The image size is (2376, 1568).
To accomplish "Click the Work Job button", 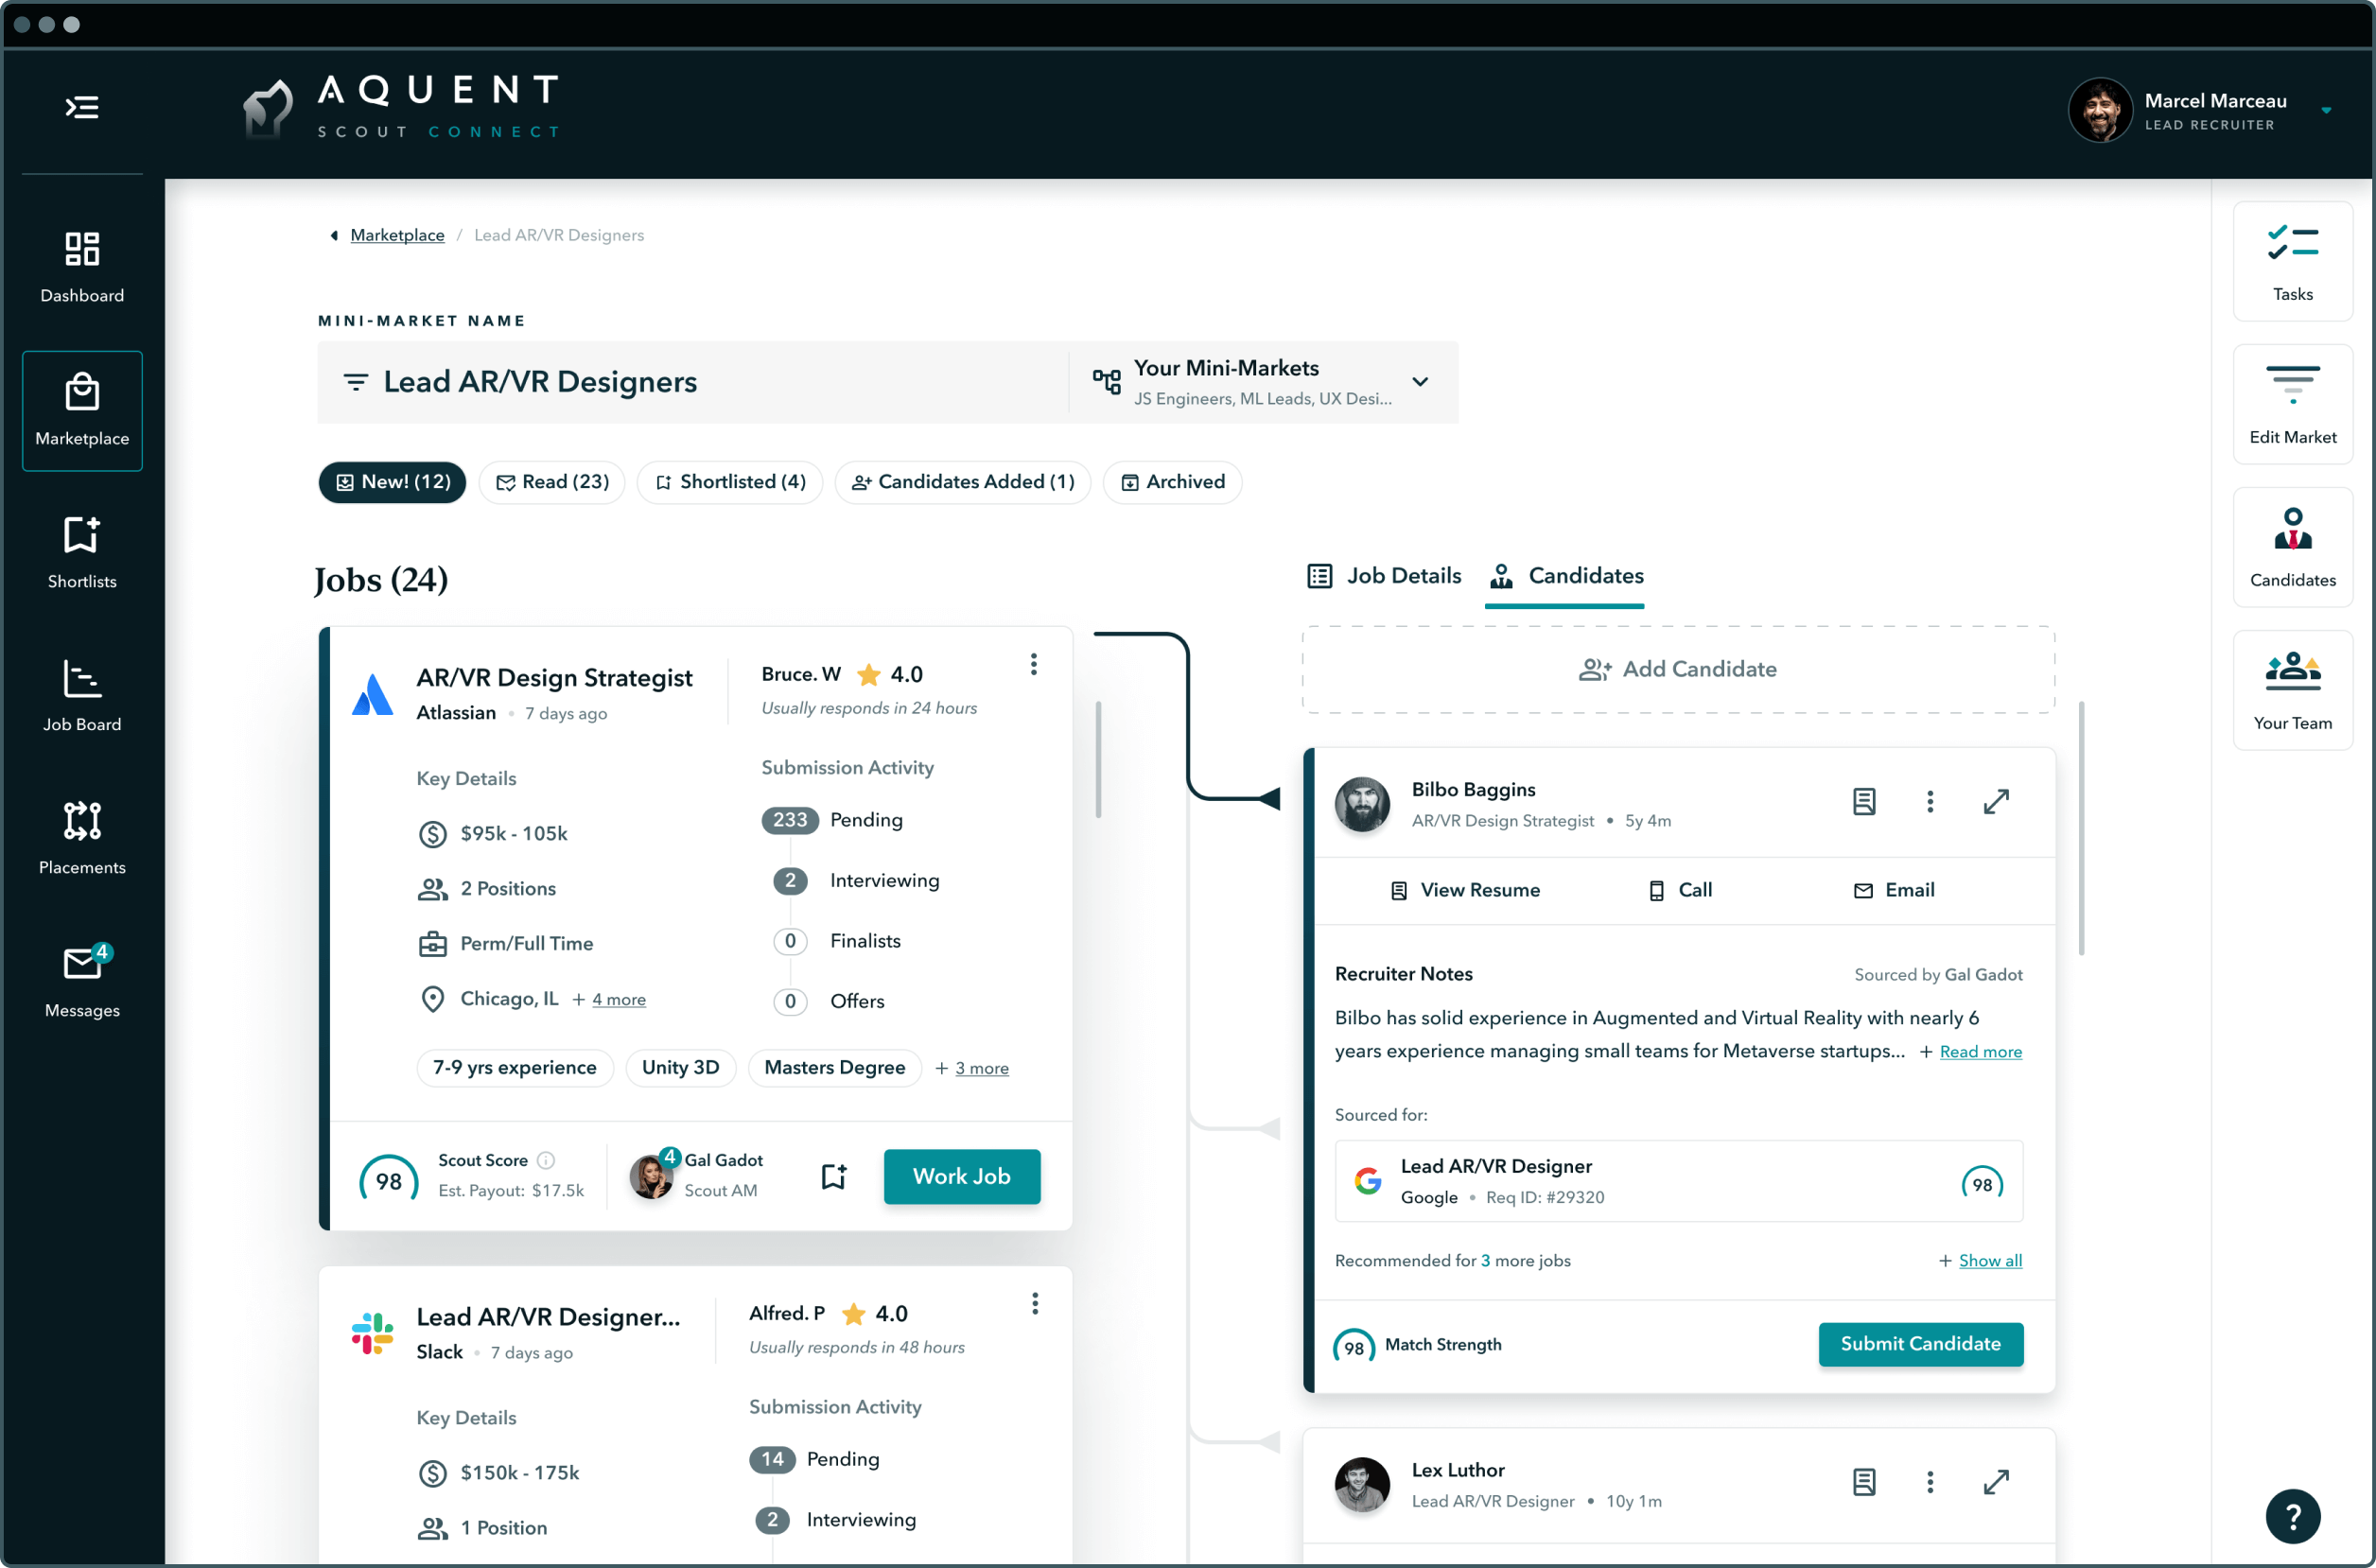I will (961, 1176).
